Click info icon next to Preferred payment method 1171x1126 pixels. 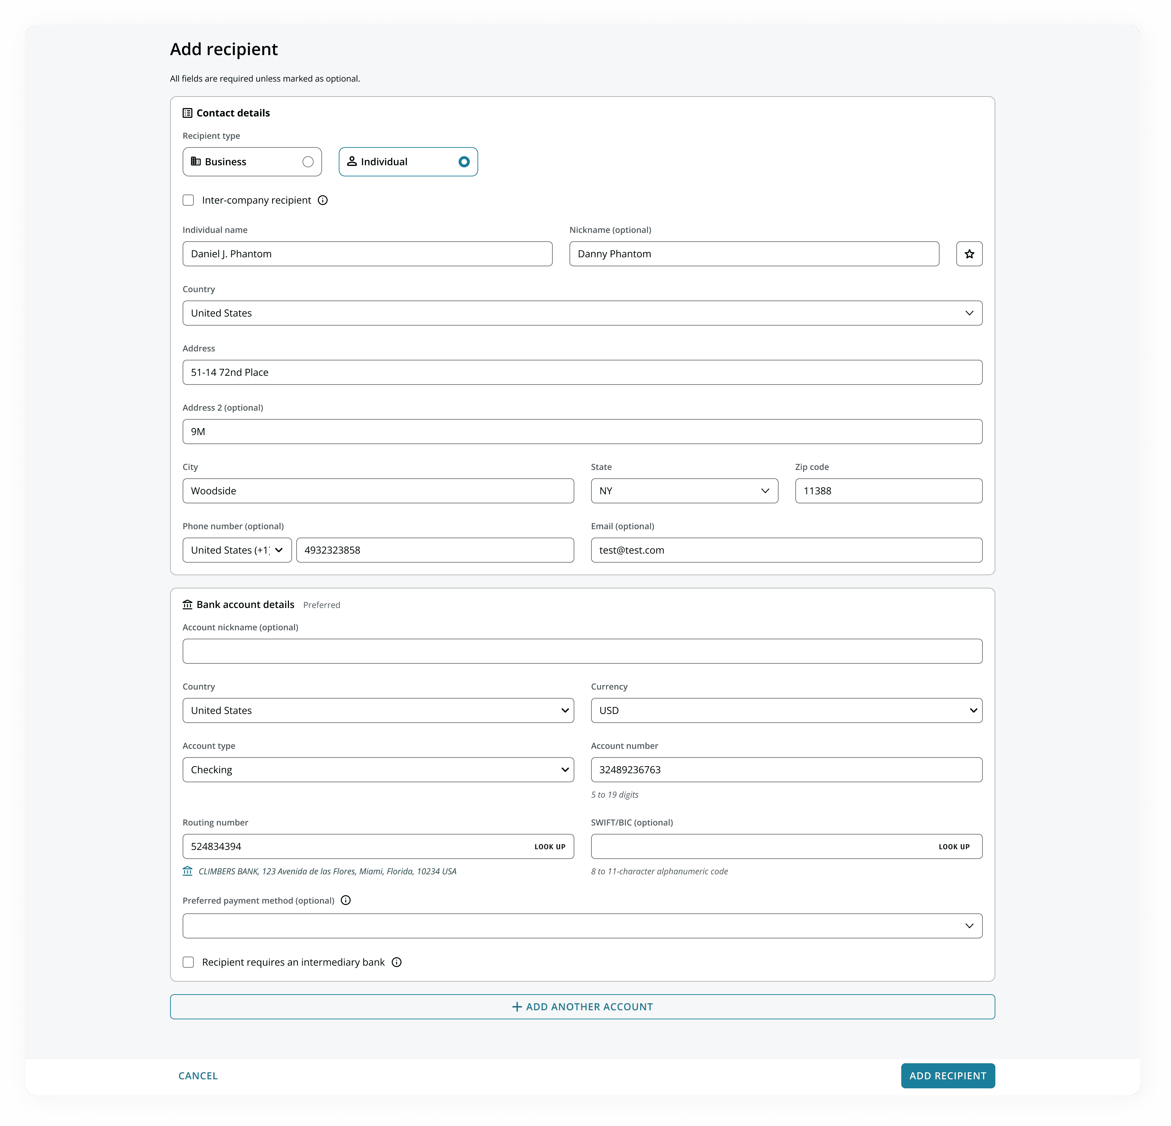coord(345,900)
